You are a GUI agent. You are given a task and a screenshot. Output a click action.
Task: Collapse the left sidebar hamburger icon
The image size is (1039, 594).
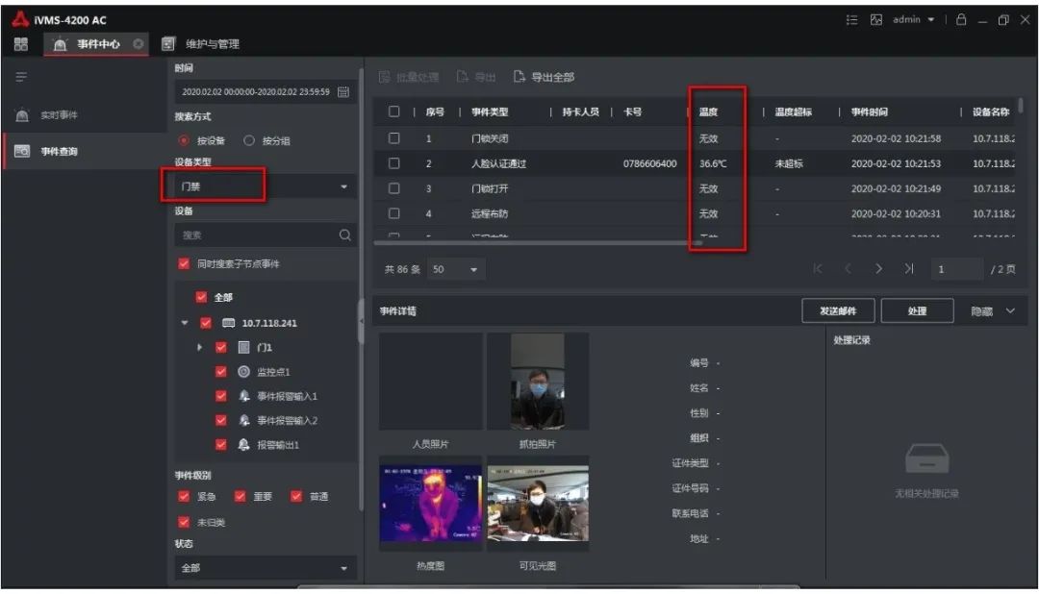21,77
